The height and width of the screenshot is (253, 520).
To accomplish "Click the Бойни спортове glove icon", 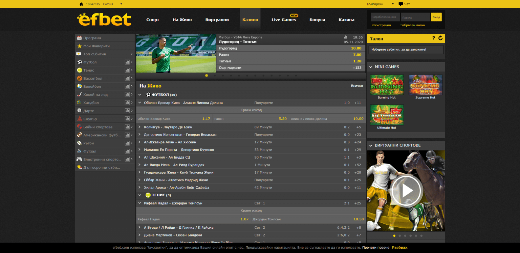I will 80,127.
